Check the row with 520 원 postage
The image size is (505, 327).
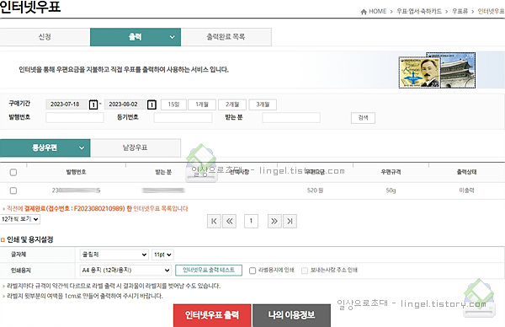(x=13, y=190)
